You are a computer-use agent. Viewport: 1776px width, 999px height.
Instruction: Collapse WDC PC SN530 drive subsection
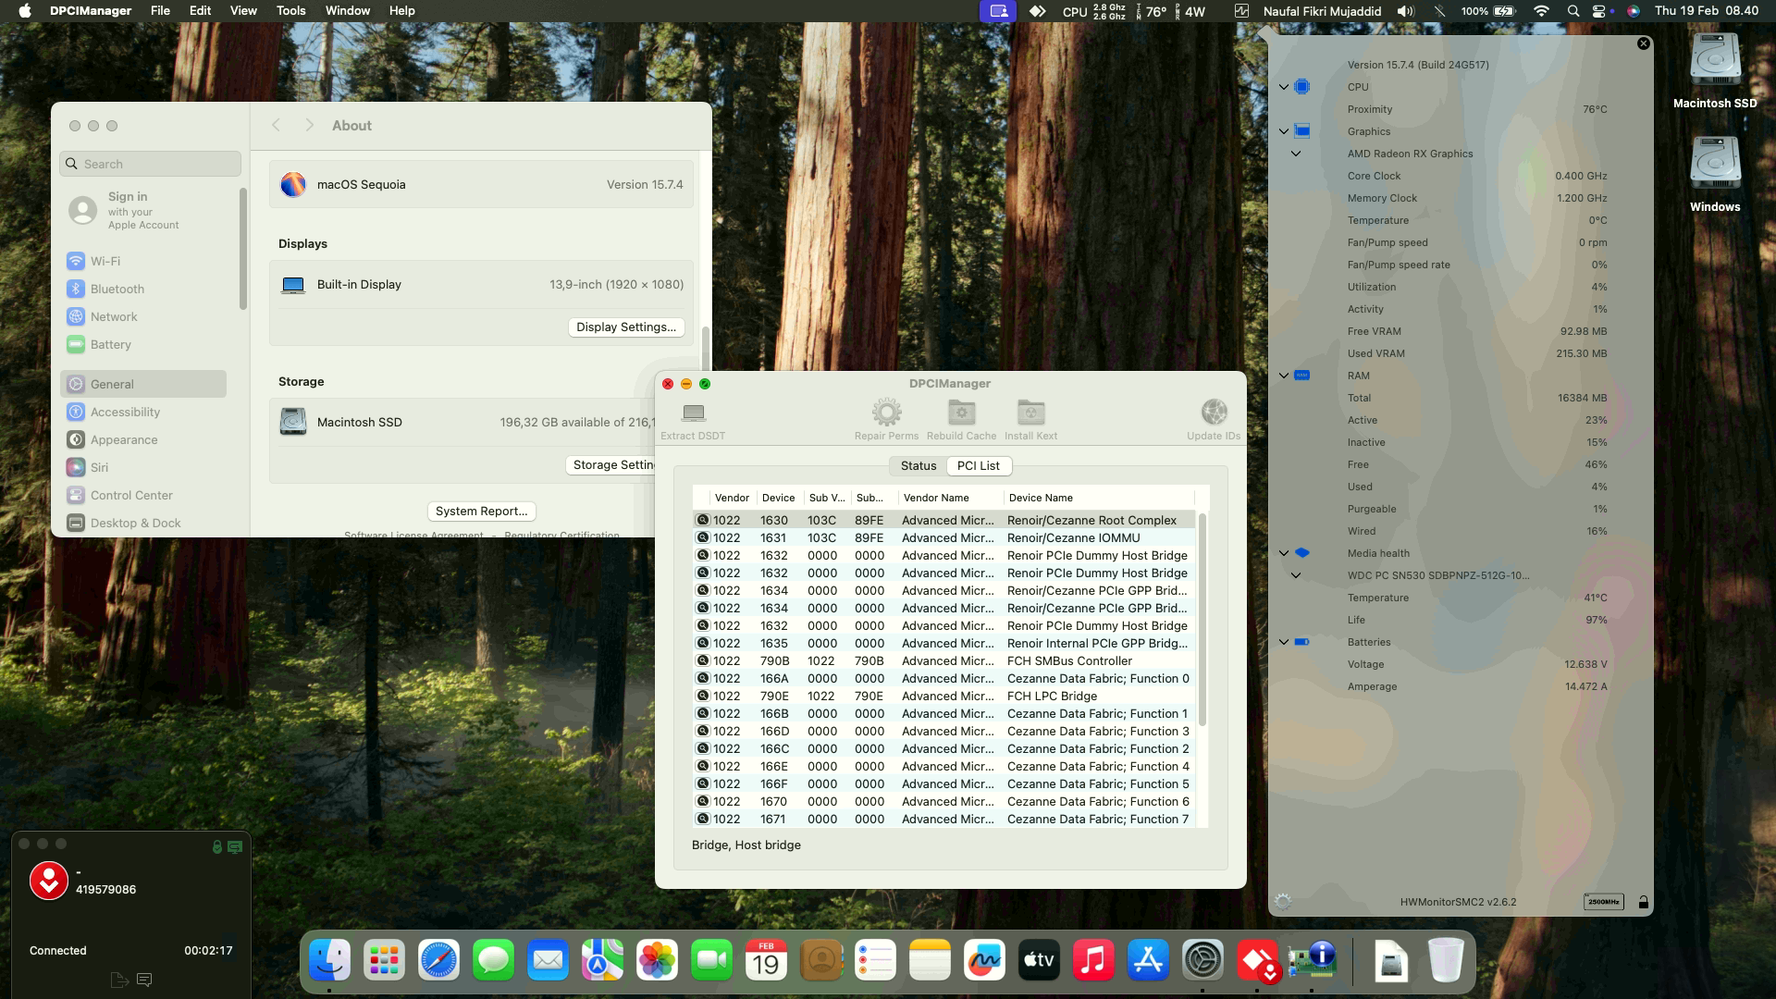[1296, 575]
